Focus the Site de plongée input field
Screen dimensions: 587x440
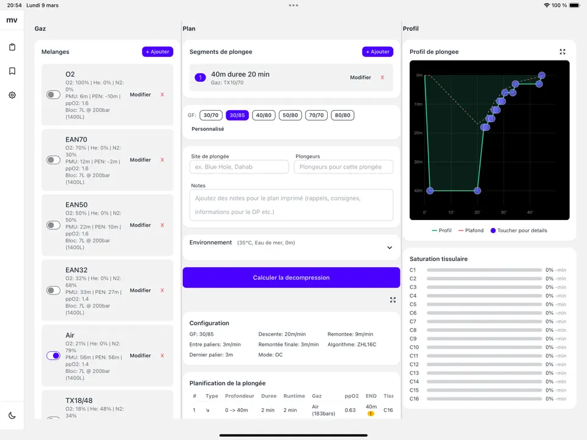tap(239, 167)
